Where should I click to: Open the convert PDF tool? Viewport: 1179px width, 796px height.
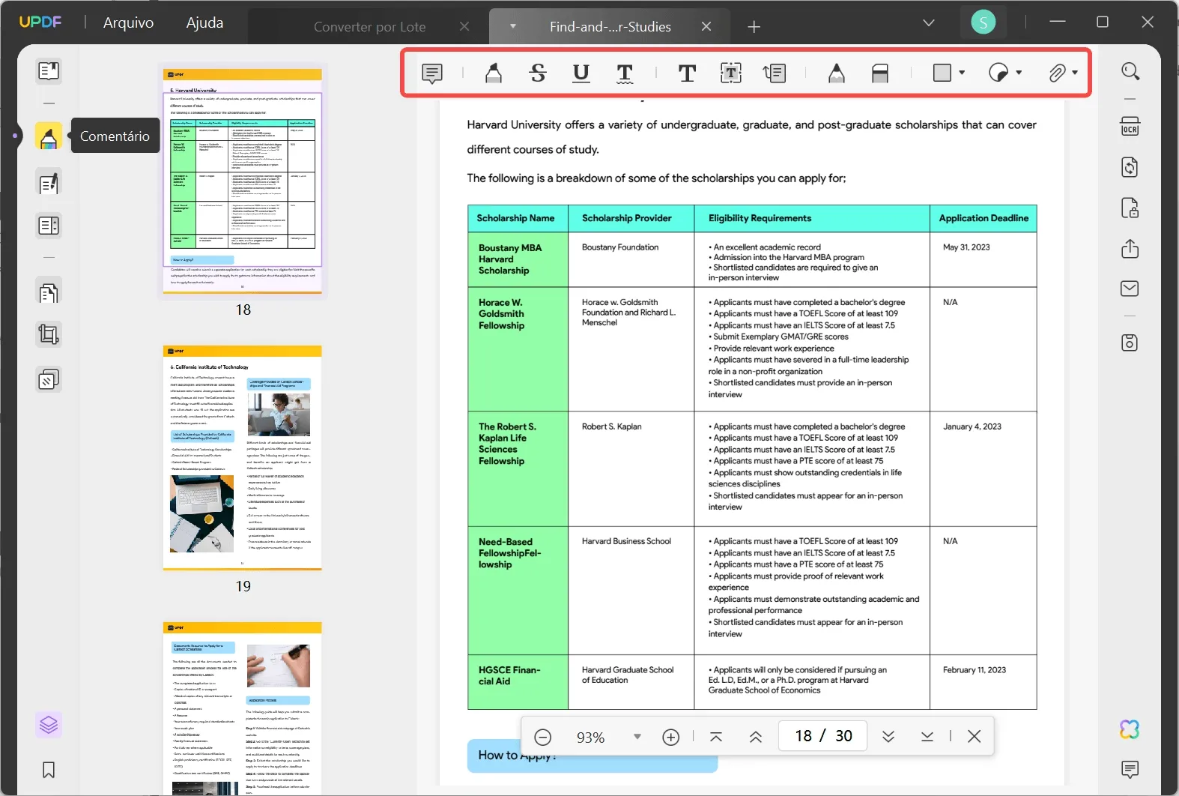(x=1130, y=166)
